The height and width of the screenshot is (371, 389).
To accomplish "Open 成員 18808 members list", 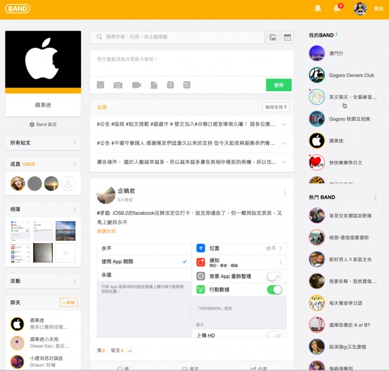I will point(43,164).
